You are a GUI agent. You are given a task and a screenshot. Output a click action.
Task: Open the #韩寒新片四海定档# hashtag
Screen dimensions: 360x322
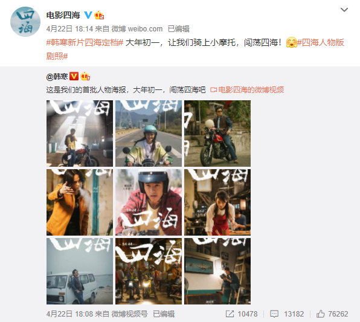(85, 43)
